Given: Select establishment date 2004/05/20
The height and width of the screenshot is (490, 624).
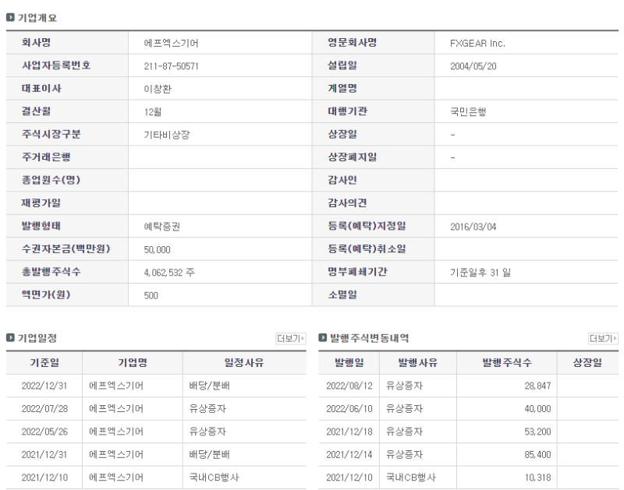Looking at the screenshot, I should [x=473, y=66].
